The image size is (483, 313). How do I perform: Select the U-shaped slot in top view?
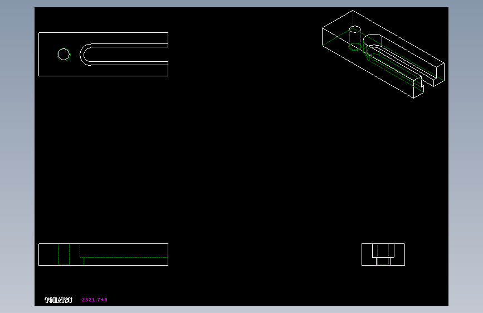124,55
